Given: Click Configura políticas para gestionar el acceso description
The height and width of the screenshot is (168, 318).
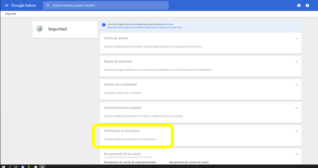Looking at the screenshot, I should click(x=143, y=116).
